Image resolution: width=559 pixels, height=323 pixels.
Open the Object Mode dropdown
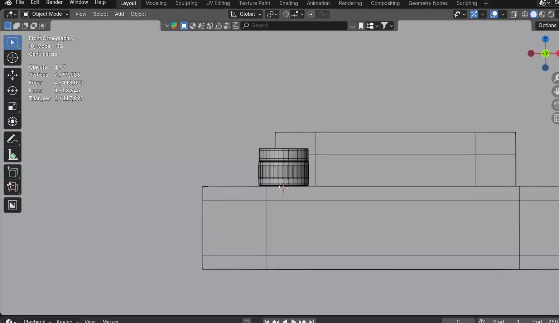point(45,14)
